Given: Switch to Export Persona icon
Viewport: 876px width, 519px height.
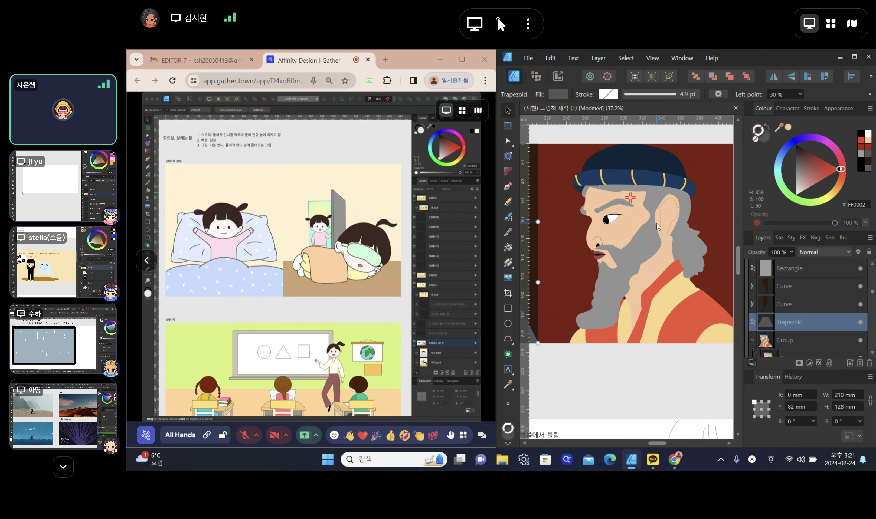Looking at the screenshot, I should (x=558, y=76).
